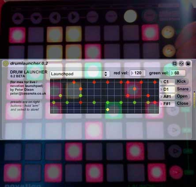Click the Snare label button
196x187 pixels.
pyautogui.click(x=183, y=89)
